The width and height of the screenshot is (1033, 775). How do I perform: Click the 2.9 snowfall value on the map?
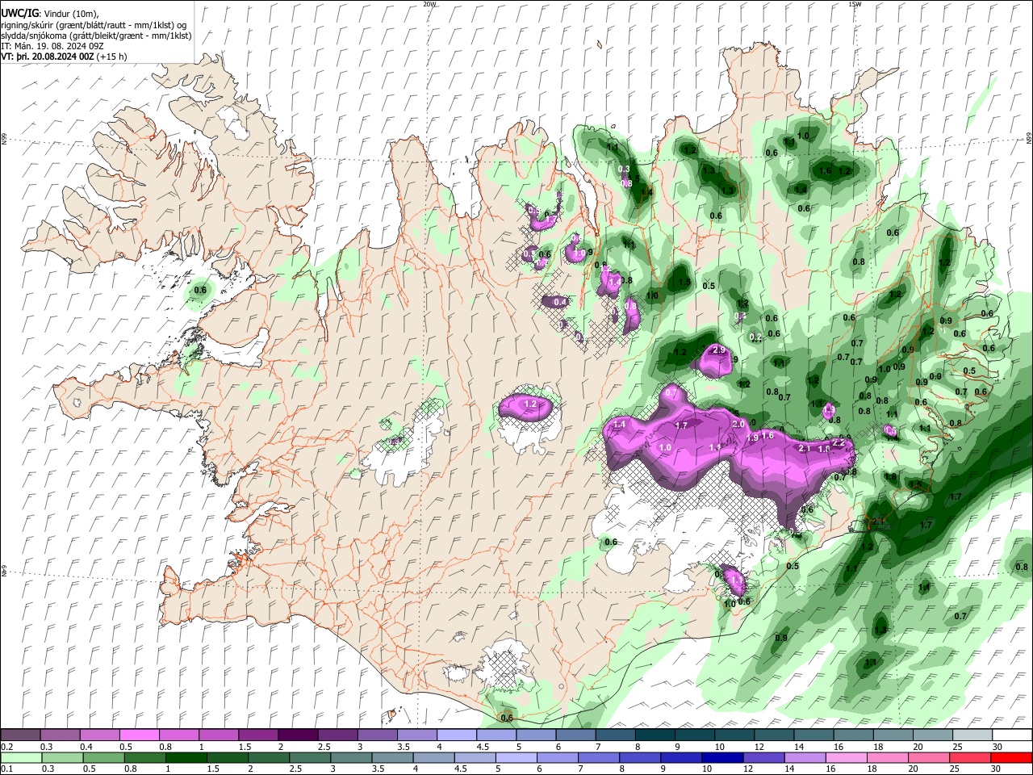click(x=720, y=350)
